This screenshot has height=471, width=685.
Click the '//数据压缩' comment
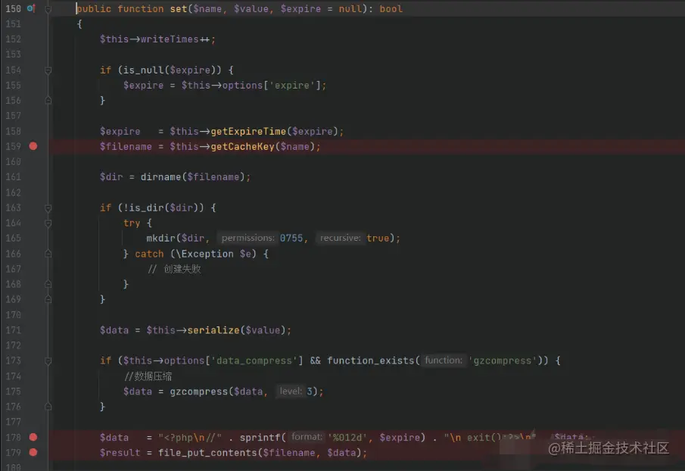pyautogui.click(x=148, y=376)
